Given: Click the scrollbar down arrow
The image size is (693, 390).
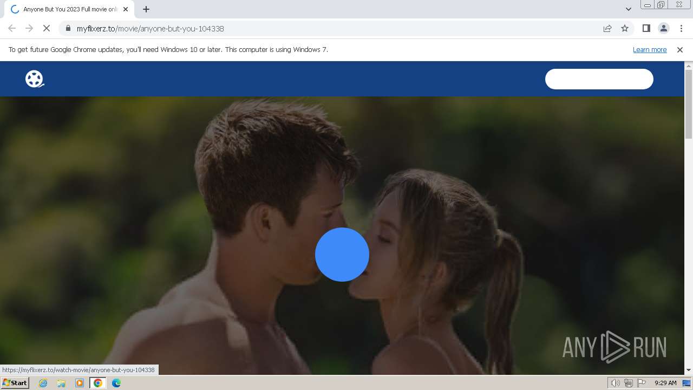Looking at the screenshot, I should pos(689,370).
